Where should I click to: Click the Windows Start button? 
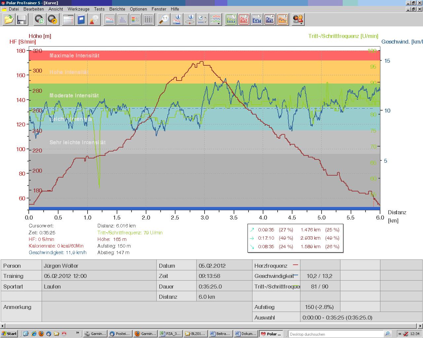(9, 334)
